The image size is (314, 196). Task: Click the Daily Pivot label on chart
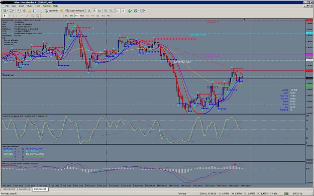(213, 56)
